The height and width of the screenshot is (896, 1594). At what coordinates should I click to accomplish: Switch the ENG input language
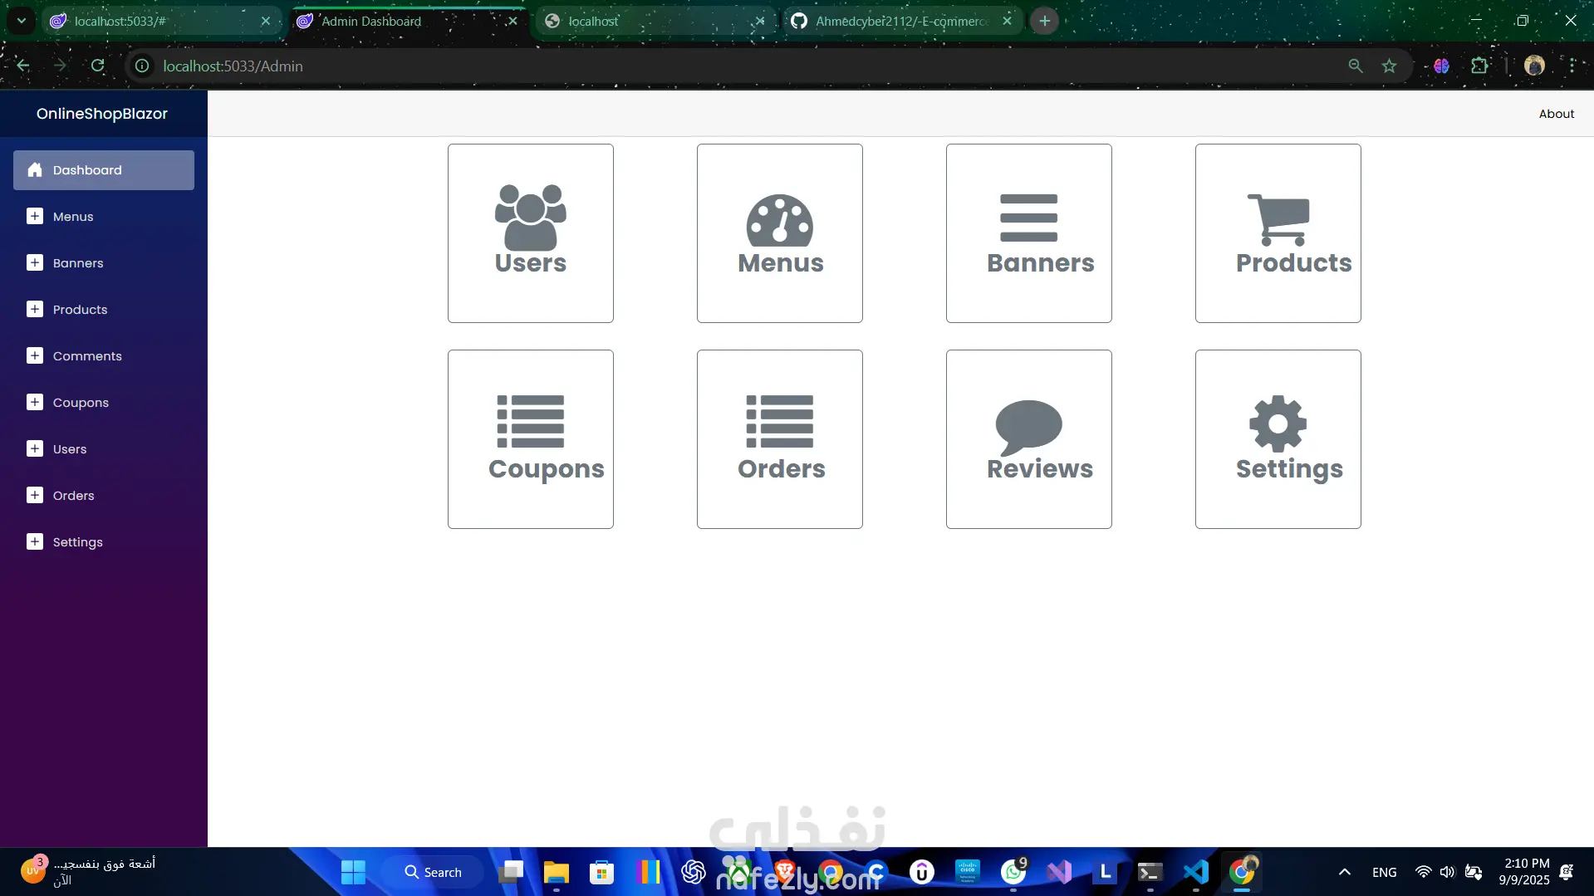tap(1384, 872)
